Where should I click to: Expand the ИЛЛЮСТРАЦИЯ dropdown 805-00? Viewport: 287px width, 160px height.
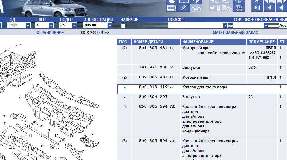[110, 26]
